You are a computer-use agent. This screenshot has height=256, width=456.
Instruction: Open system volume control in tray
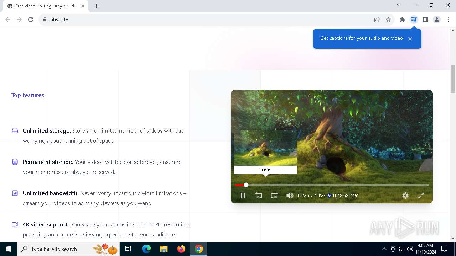(410, 249)
